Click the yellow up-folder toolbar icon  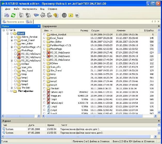click(x=71, y=15)
